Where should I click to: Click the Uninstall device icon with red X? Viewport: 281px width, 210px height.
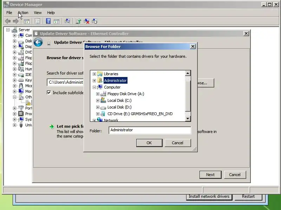coord(86,21)
